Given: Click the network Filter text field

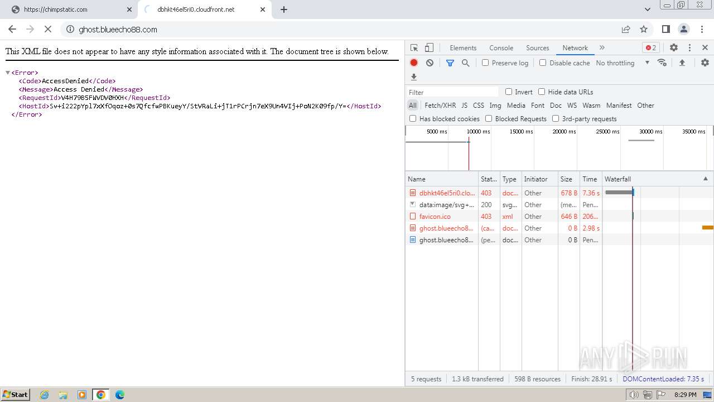Looking at the screenshot, I should (452, 92).
